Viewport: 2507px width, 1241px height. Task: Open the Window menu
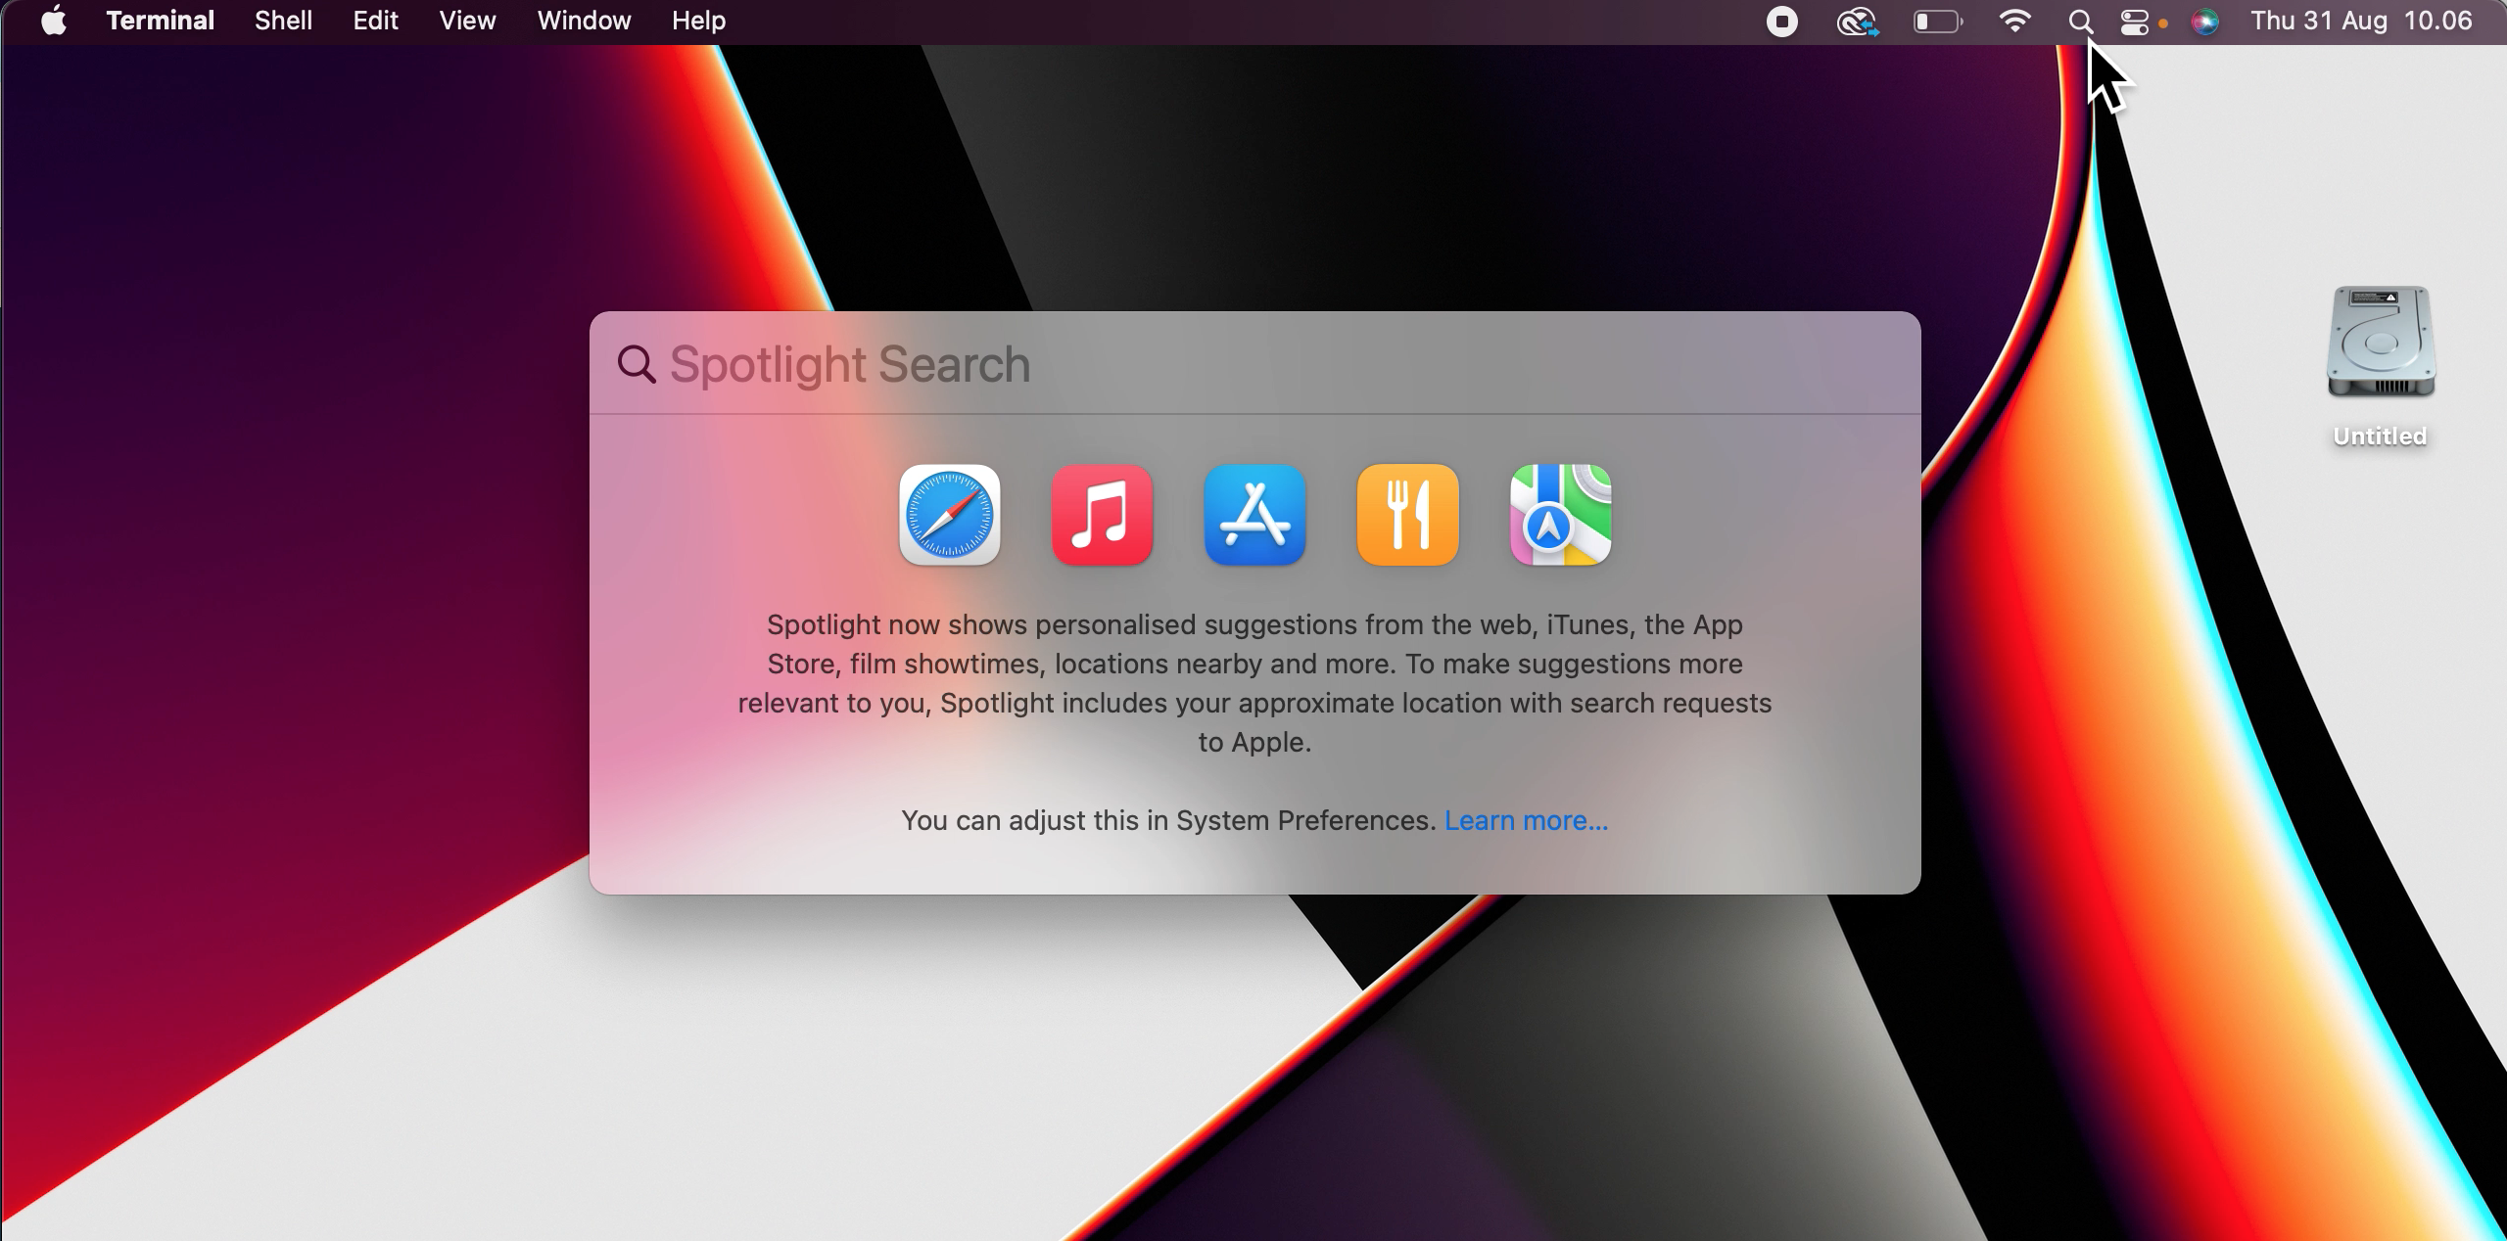coord(584,22)
